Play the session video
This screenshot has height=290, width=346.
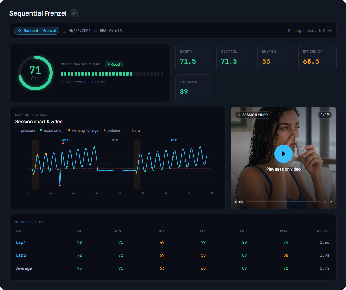point(283,154)
